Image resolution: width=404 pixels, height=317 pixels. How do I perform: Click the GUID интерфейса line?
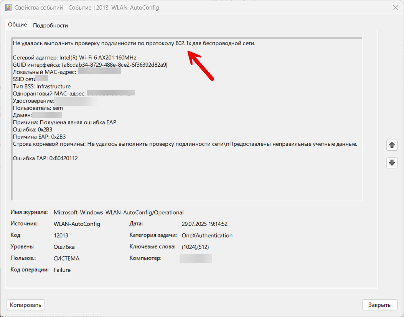90,64
